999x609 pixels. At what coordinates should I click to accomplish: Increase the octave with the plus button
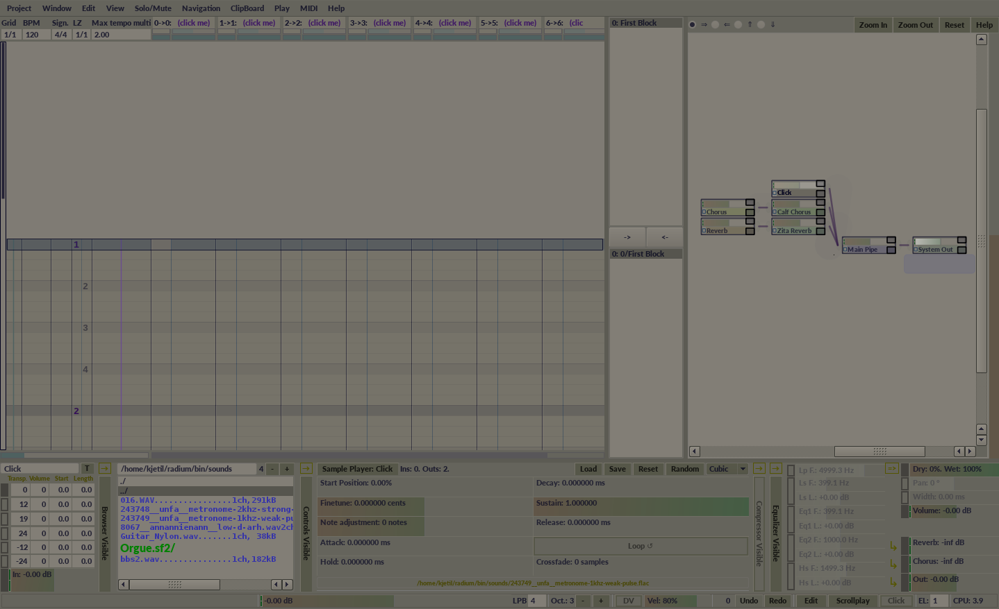pos(601,601)
